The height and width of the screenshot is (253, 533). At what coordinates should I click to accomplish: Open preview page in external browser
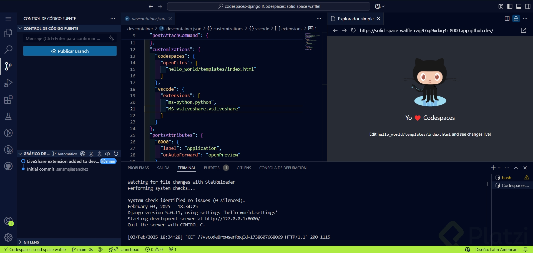[x=524, y=30]
